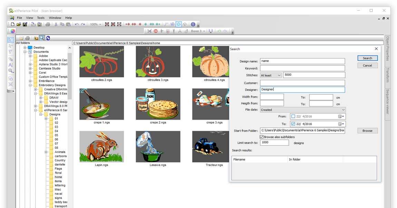Toggle the Browse also subfolders checkbox
Image resolution: width=397 pixels, height=208 pixels.
[x=262, y=137]
